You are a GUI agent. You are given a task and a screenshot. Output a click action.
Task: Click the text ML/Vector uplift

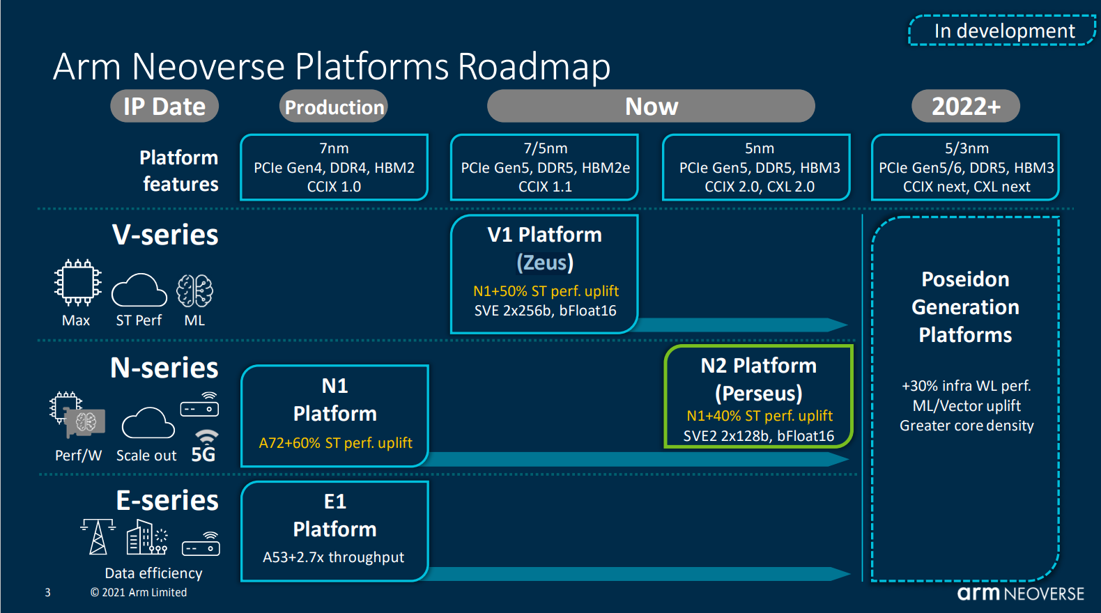point(967,405)
